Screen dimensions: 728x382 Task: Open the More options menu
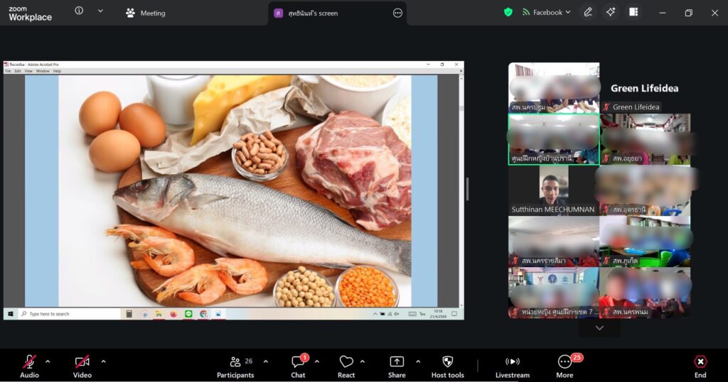point(564,366)
